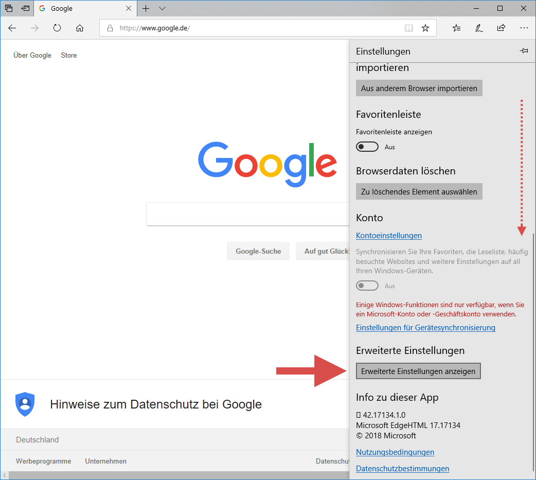Maximize the Edge window
The image size is (536, 480).
tap(500, 9)
